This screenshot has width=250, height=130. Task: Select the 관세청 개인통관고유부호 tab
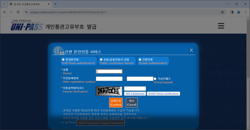30,4
